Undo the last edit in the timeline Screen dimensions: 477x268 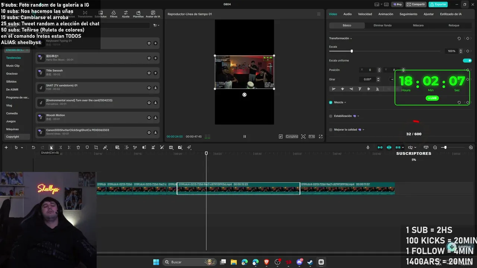coord(33,147)
